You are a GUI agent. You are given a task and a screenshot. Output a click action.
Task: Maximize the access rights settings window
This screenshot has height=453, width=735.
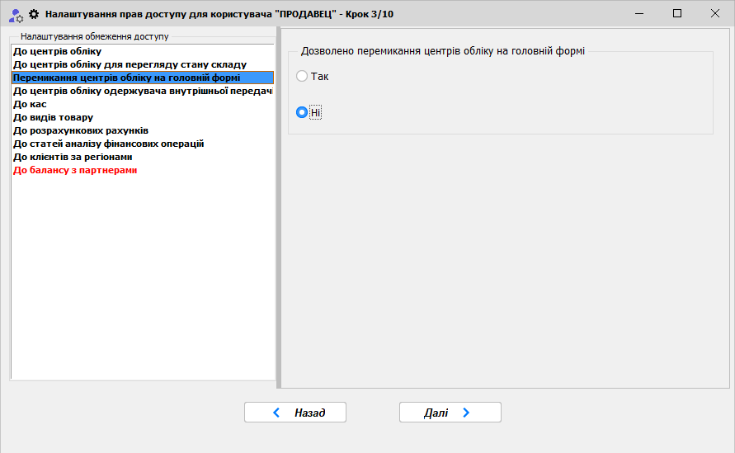tap(677, 13)
